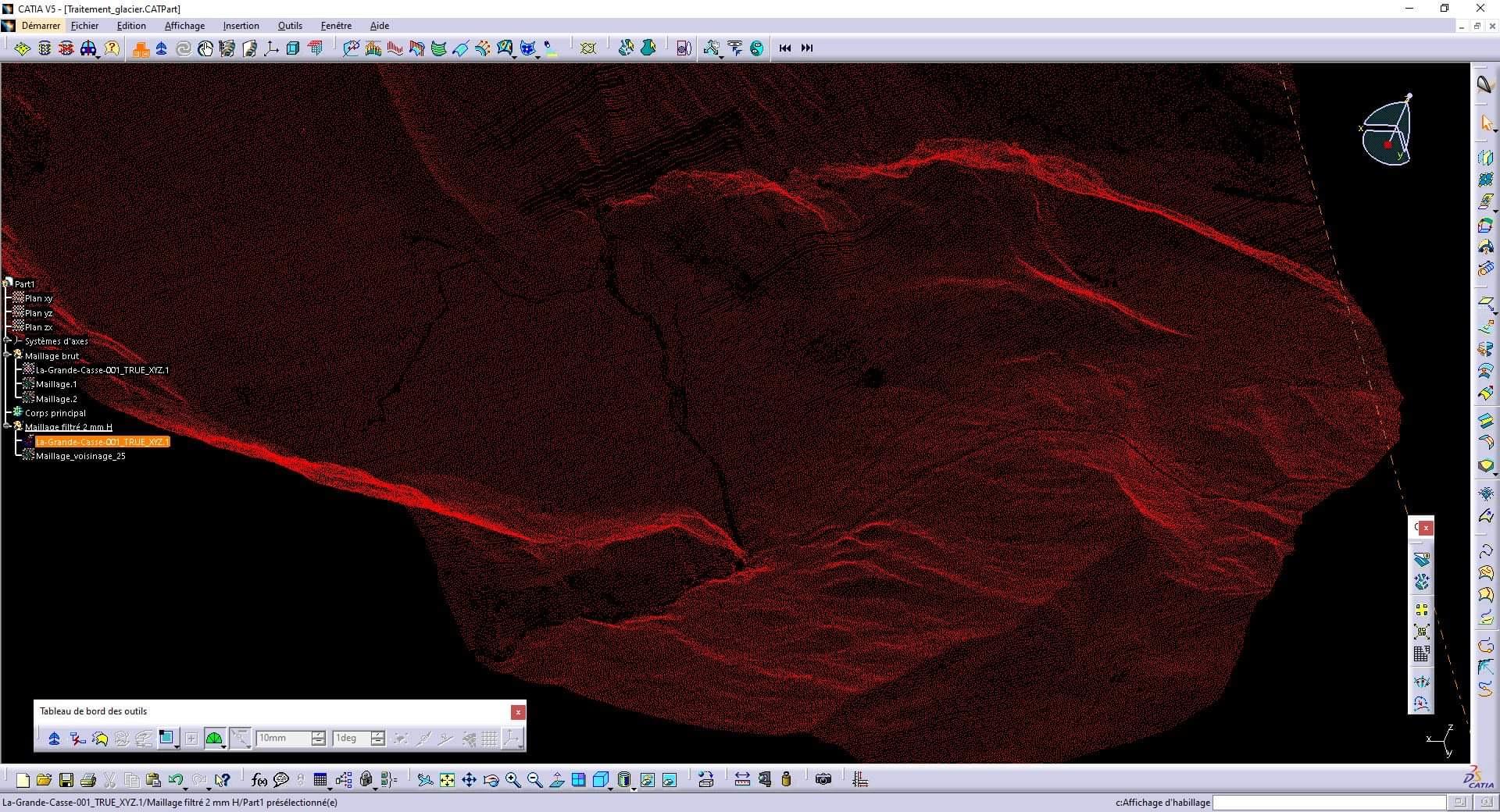Click the Measure Between icon
1500x812 pixels.
click(742, 779)
